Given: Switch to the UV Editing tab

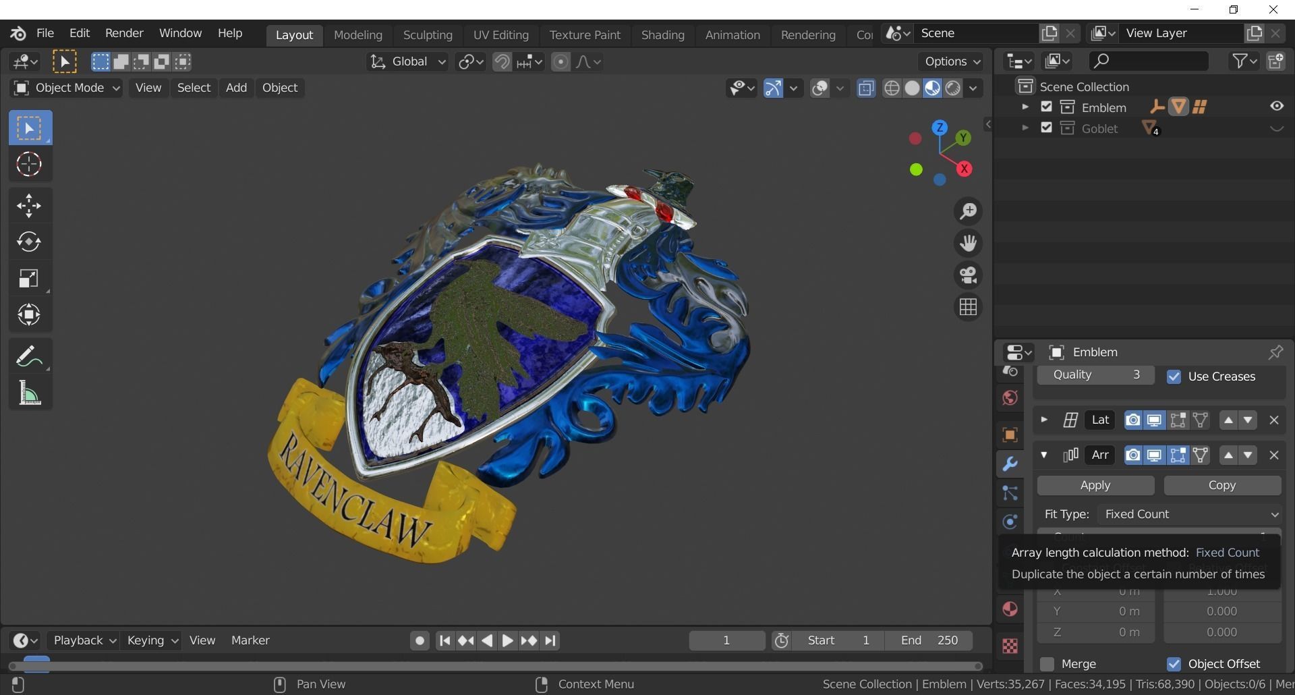Looking at the screenshot, I should (500, 35).
